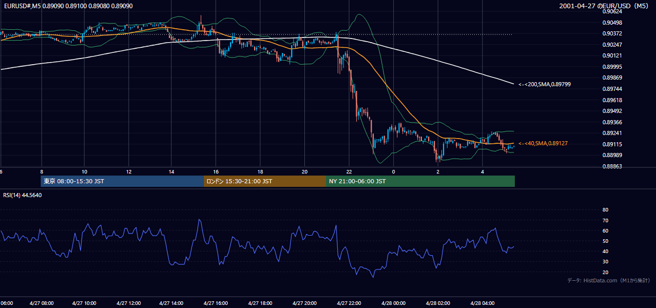
Task: Click price axis label 0.89241
Action: pos(613,133)
